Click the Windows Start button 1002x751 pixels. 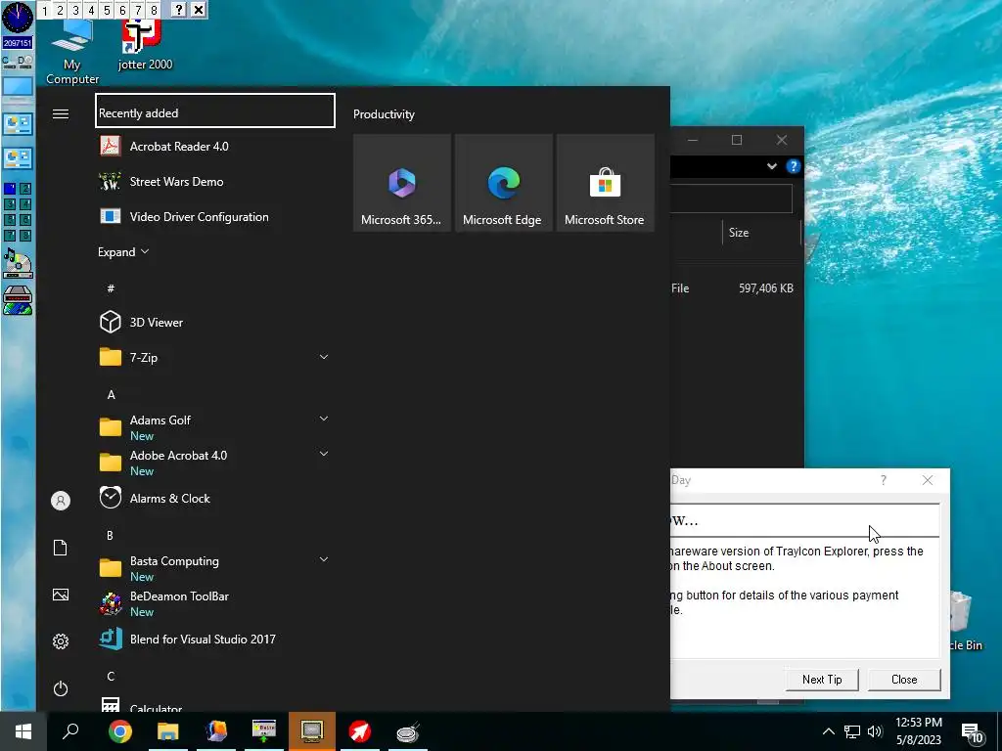tap(23, 731)
